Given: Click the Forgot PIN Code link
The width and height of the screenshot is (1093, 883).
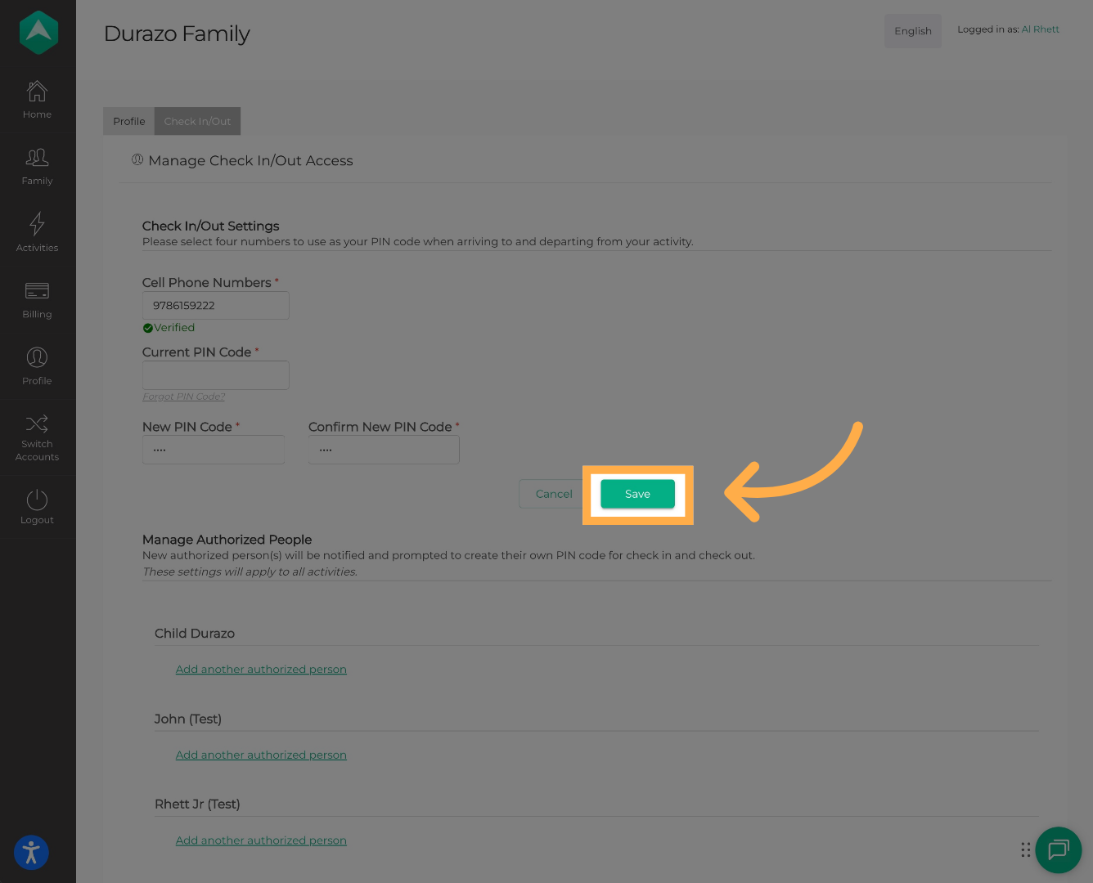Looking at the screenshot, I should [x=183, y=397].
